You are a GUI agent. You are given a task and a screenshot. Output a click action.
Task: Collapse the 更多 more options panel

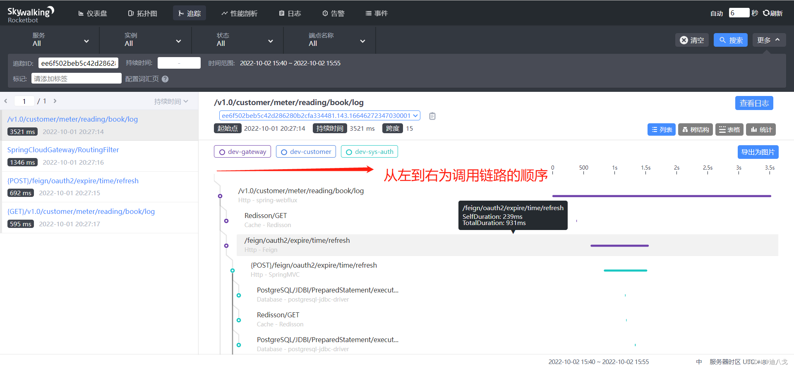tap(769, 40)
